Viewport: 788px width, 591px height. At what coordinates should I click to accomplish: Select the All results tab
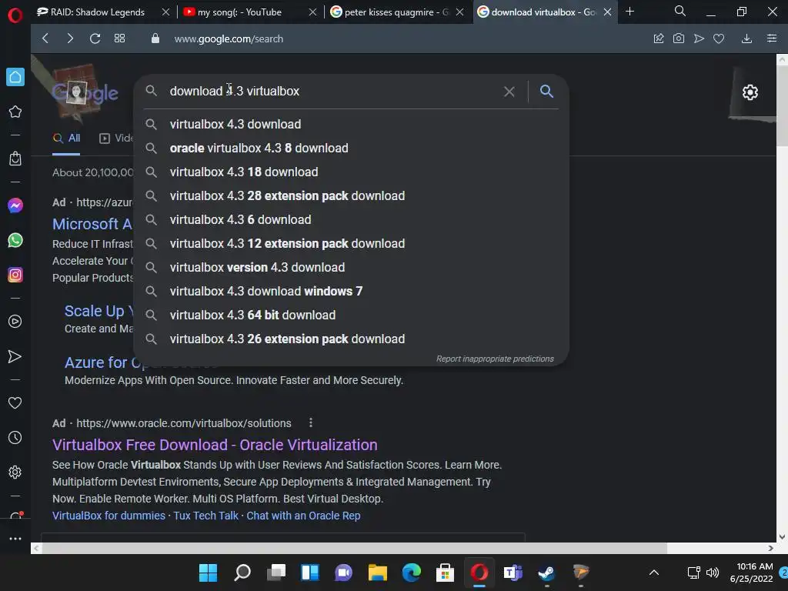[x=66, y=139]
